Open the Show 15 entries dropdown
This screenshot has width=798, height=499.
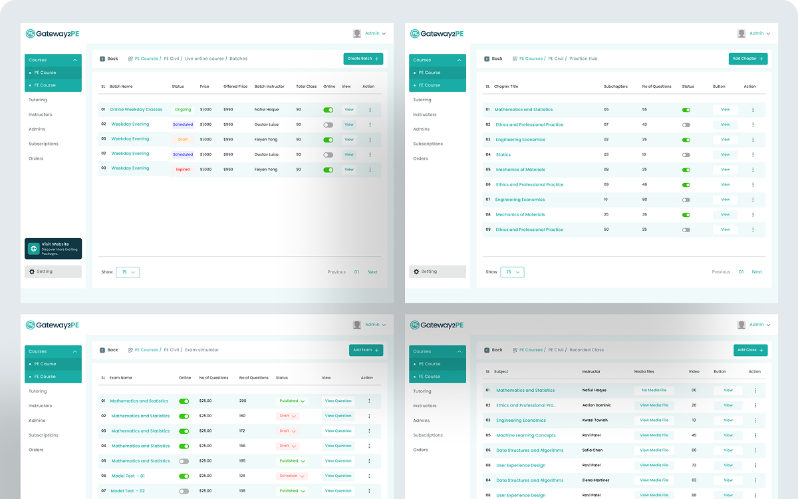coord(128,272)
